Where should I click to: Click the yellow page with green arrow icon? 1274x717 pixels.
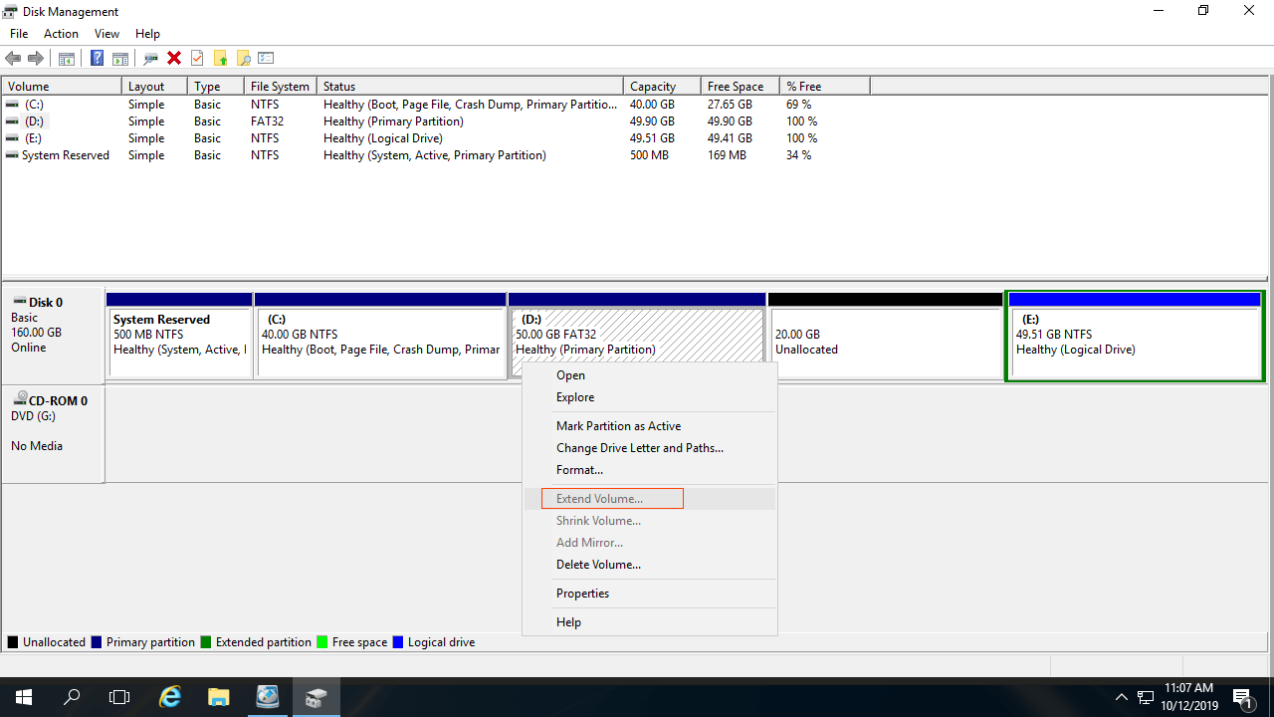pyautogui.click(x=221, y=58)
